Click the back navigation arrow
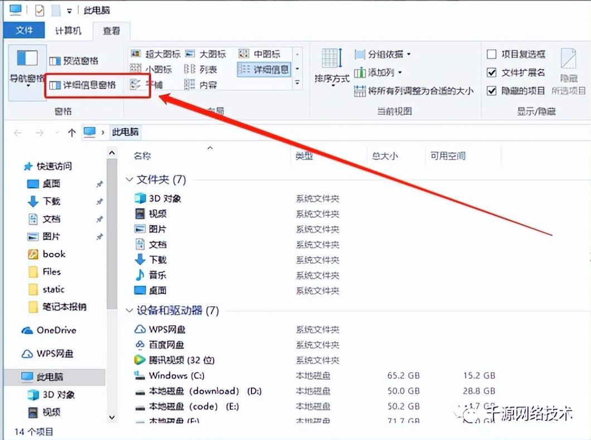 point(17,132)
